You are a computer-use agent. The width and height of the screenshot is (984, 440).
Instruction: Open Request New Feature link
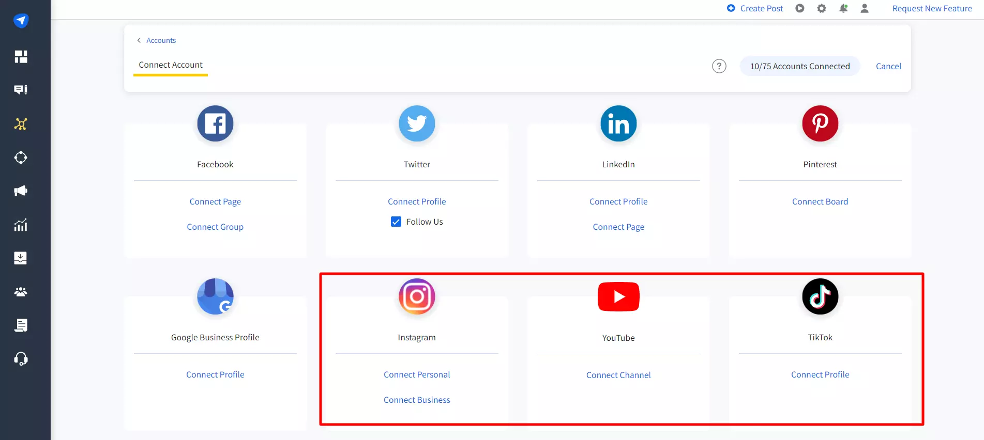pos(932,8)
